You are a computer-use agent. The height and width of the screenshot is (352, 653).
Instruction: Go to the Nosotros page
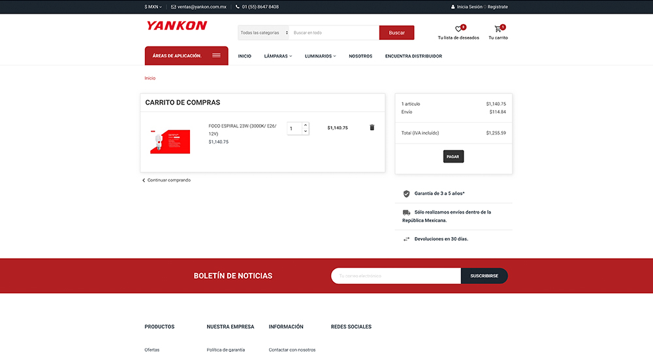coord(360,56)
